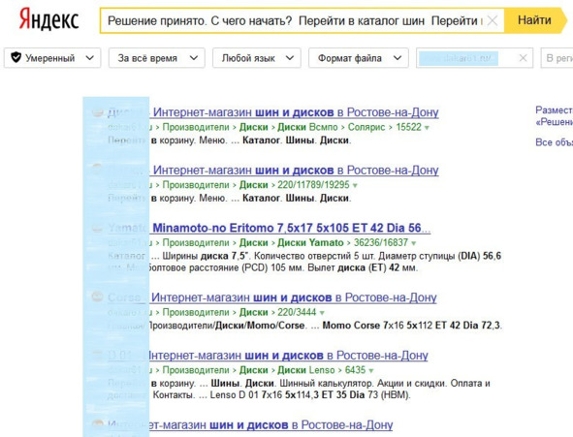Open the D 01 Интернет-магазин result link
The image size is (573, 437).
[268, 355]
